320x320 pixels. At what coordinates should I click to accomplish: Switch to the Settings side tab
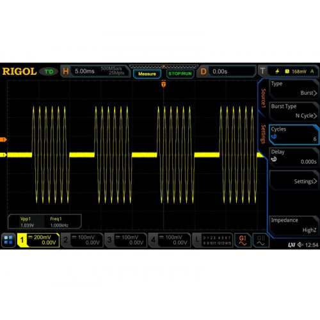coord(264,134)
